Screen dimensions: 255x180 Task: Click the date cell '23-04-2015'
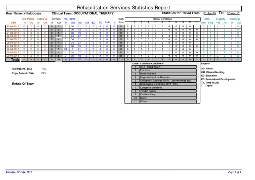13,39
